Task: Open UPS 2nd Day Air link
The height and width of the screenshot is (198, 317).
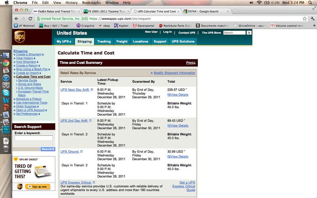Action: pyautogui.click(x=74, y=121)
